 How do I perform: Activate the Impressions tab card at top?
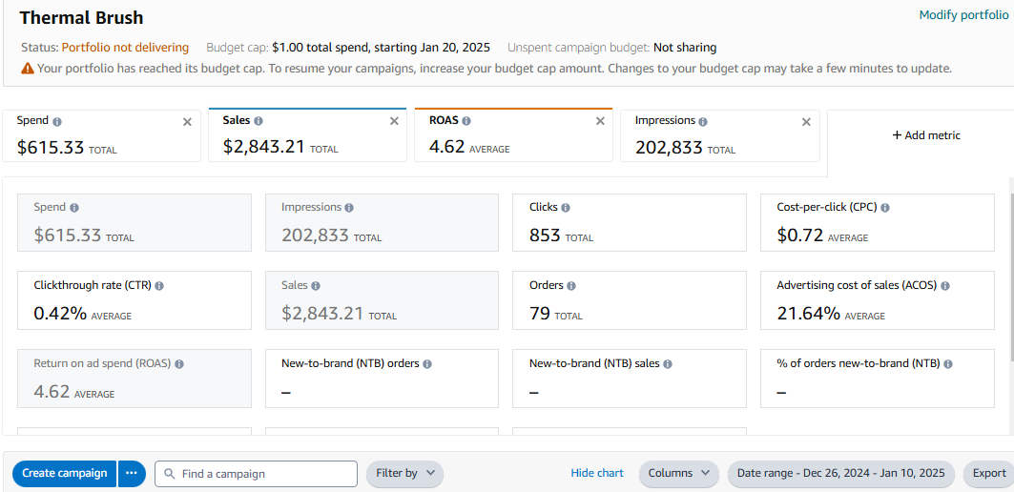(x=720, y=135)
